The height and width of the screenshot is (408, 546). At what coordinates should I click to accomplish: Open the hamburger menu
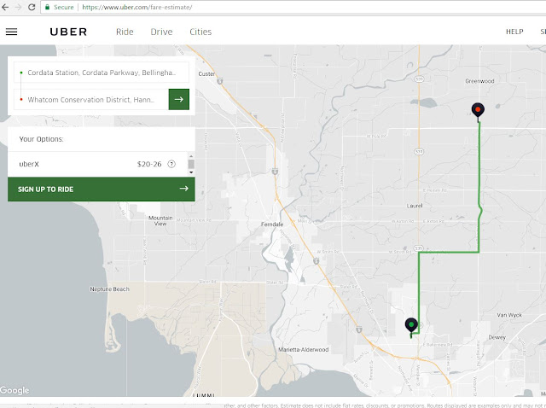tap(11, 32)
